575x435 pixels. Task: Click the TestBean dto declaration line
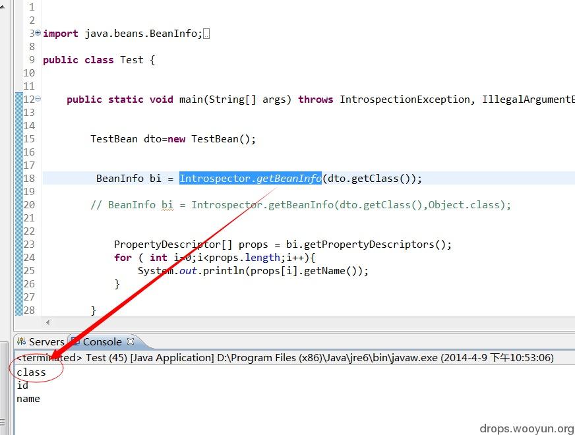pos(173,139)
